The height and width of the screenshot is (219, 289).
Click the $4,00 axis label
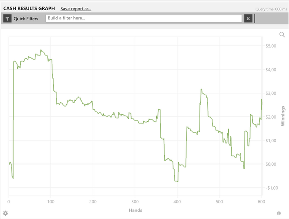271,70
